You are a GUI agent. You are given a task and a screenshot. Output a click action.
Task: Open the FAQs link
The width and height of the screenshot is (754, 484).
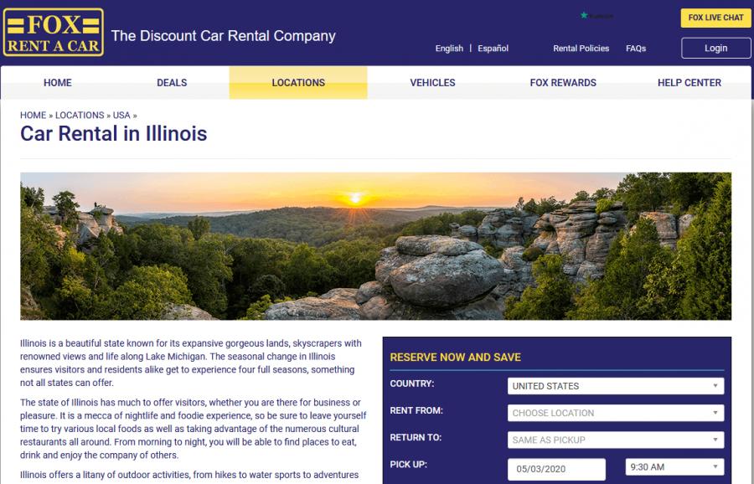(636, 48)
